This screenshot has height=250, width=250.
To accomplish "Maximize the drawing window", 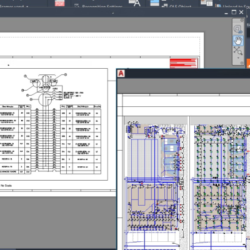I will tap(234, 12).
